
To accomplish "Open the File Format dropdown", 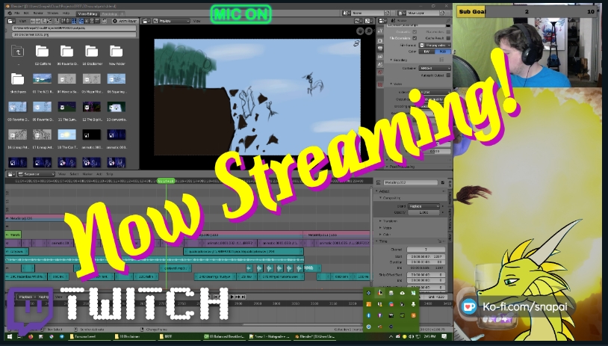I will [x=435, y=46].
